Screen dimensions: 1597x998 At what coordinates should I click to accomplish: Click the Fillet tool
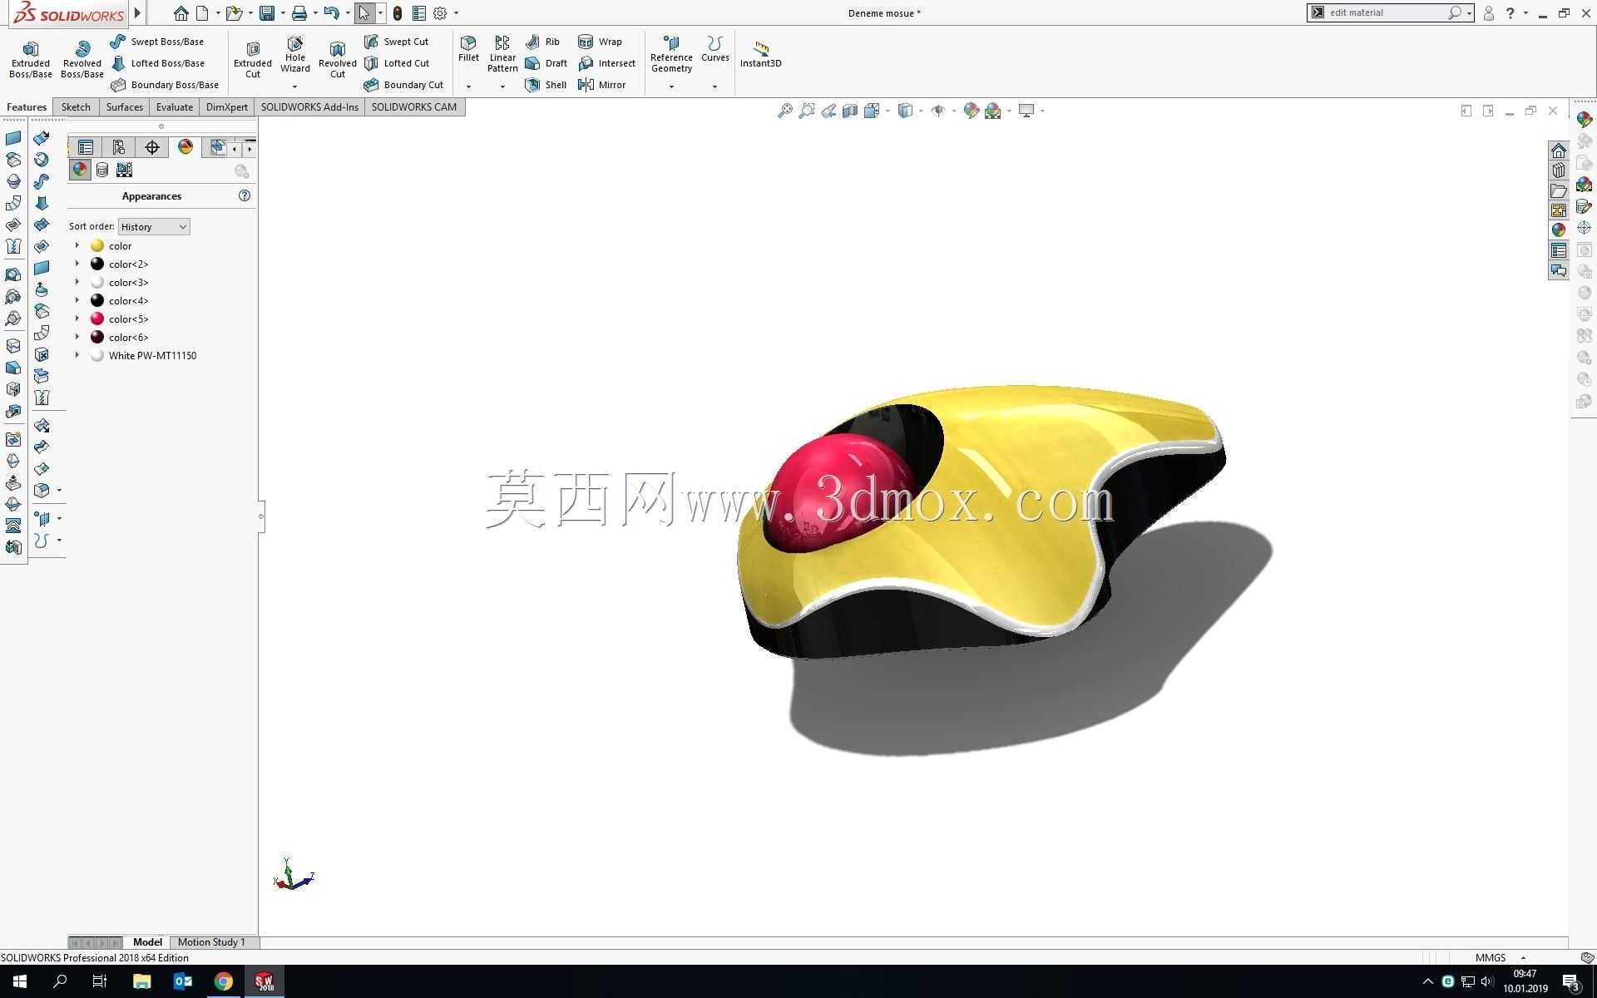pyautogui.click(x=468, y=49)
